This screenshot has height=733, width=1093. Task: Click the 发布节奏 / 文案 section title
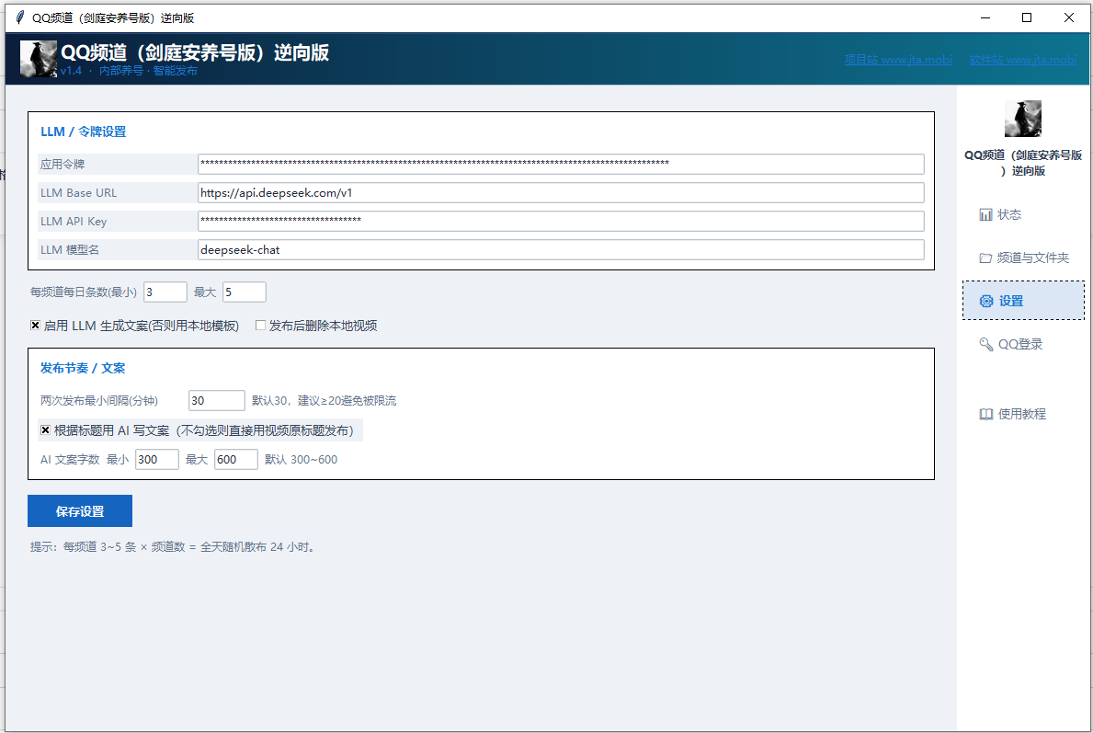pos(82,368)
